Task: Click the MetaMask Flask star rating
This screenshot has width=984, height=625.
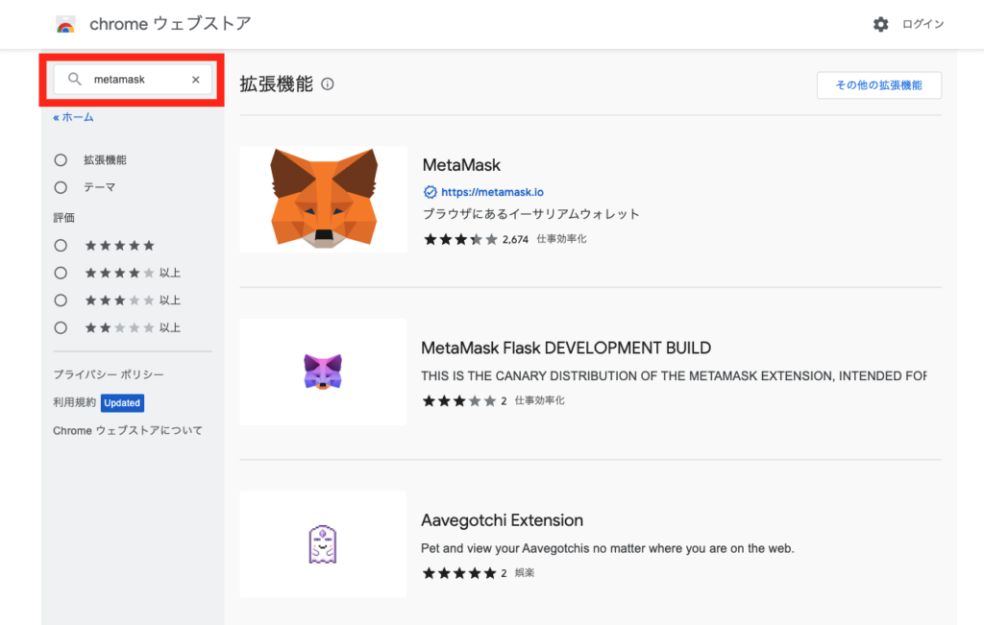Action: pyautogui.click(x=459, y=400)
